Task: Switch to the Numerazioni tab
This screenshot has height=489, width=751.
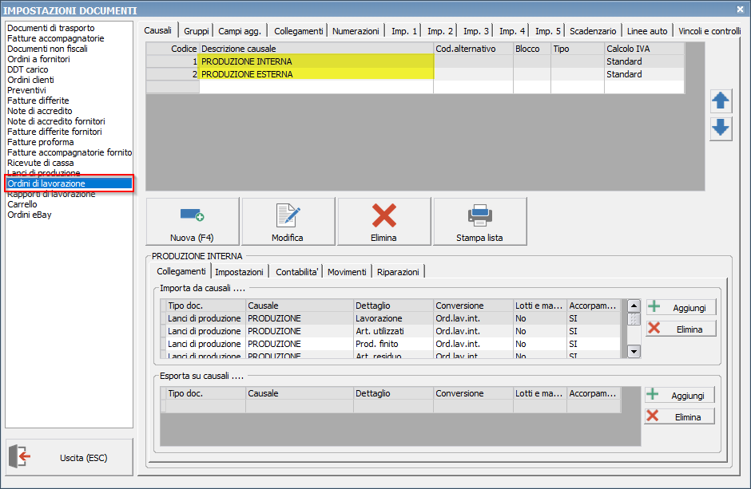Action: (356, 31)
